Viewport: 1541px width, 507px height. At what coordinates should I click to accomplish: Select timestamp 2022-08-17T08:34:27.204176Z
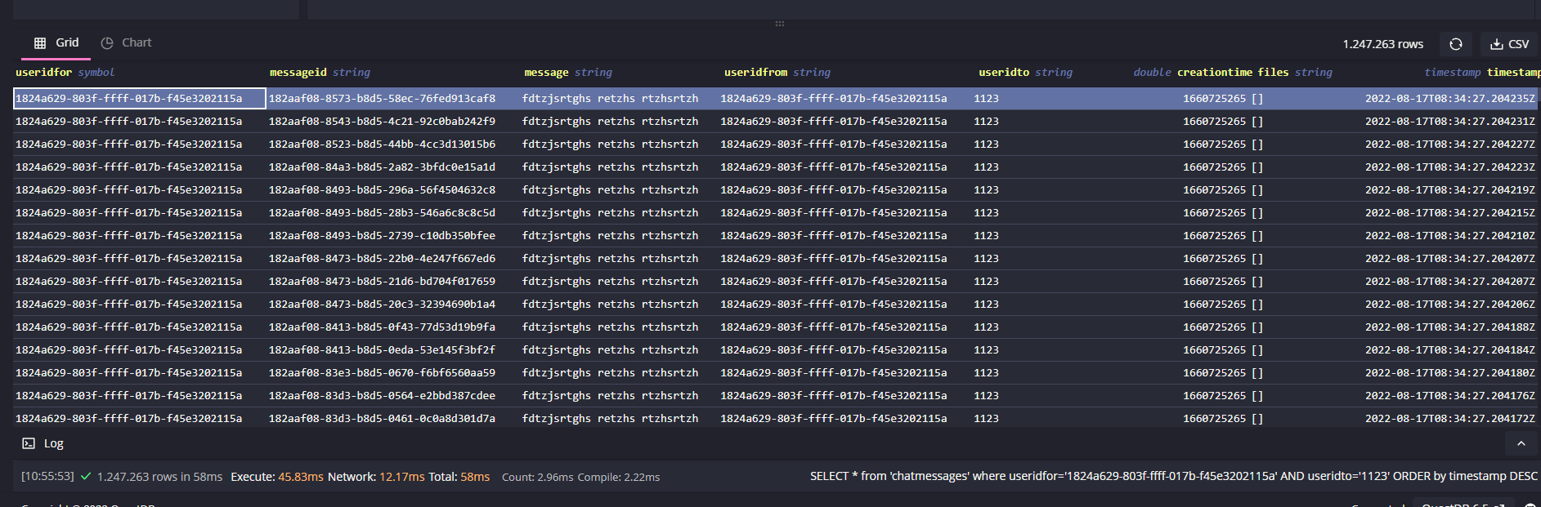click(1449, 395)
